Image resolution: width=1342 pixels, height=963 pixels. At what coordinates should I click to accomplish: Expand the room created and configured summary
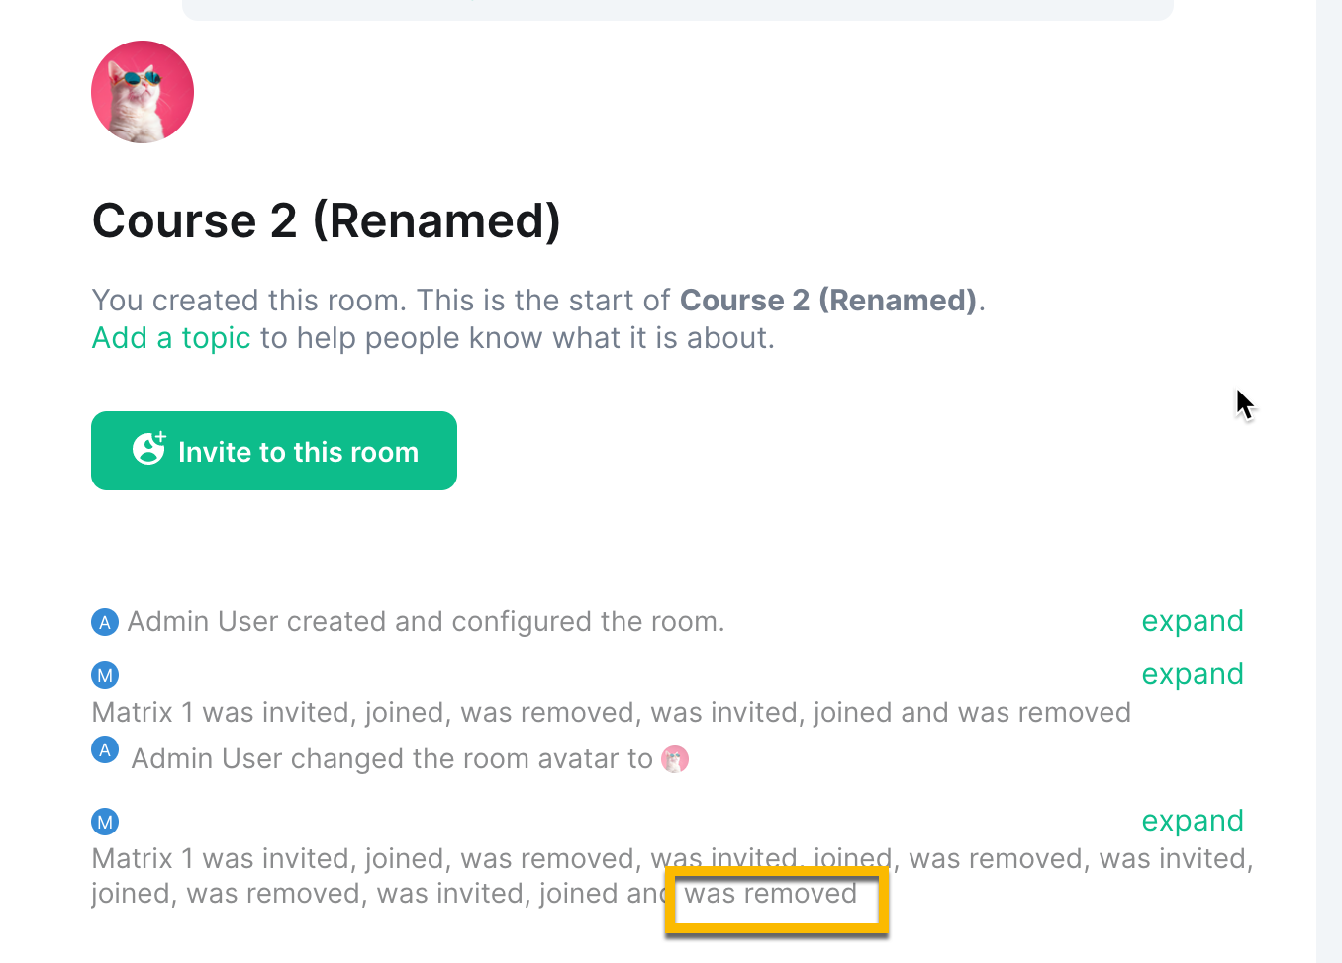click(1193, 621)
